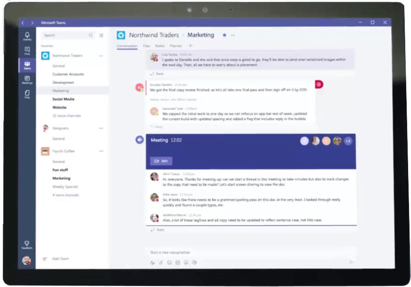Switch to the Conversation tab
This screenshot has height=287, width=411.
coord(127,46)
